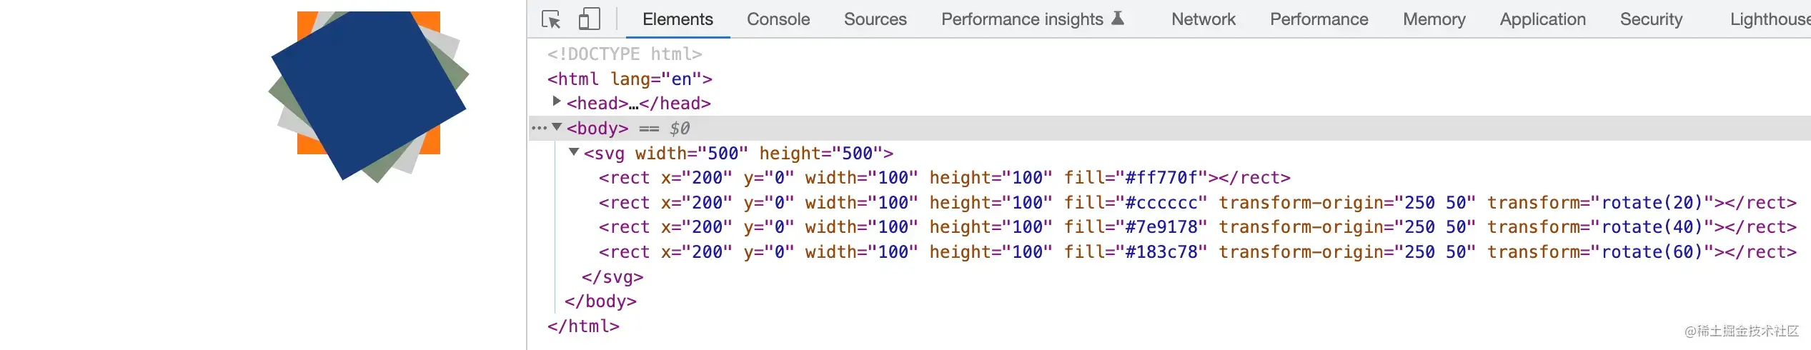Click the dark blue rotated square
This screenshot has width=1811, height=350.
(x=368, y=93)
